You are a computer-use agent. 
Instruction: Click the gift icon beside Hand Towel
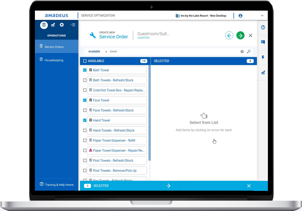(x=90, y=120)
